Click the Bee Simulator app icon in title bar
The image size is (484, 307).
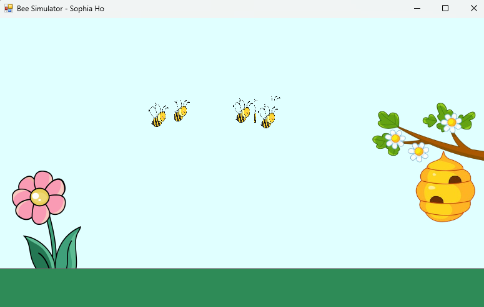(9, 8)
